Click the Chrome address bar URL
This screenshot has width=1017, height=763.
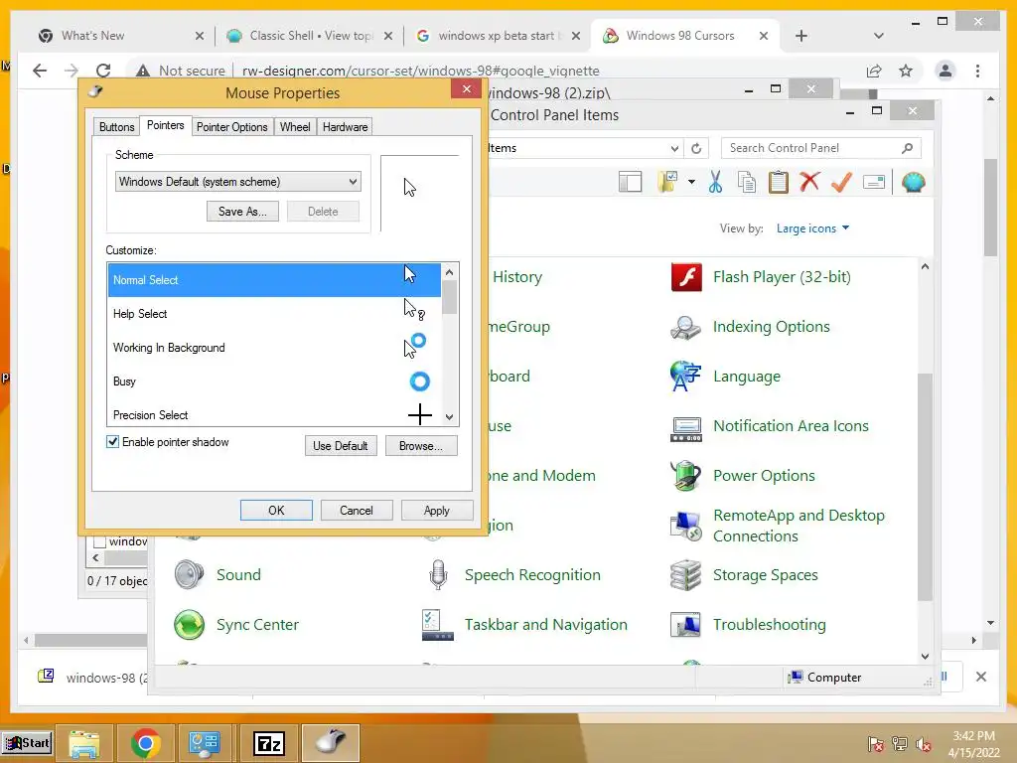(x=420, y=71)
